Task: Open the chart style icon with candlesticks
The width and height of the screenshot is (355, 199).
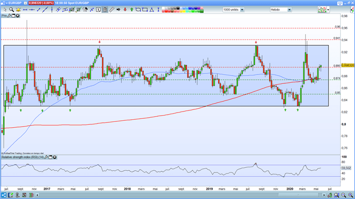Action: (322, 10)
